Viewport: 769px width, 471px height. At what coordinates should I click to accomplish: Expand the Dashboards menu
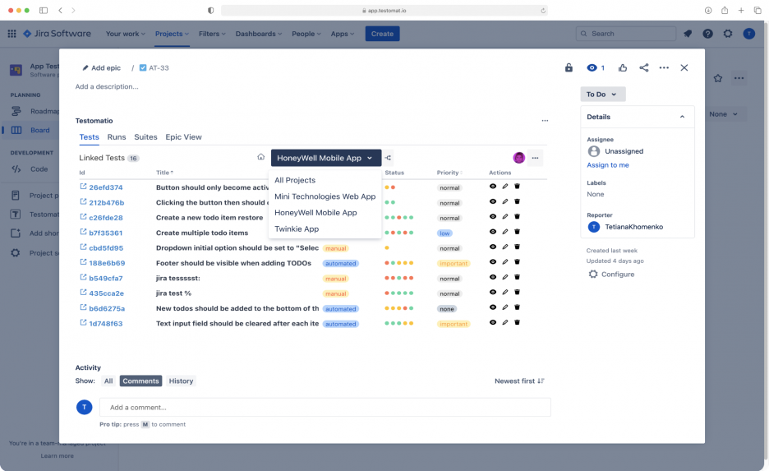259,34
